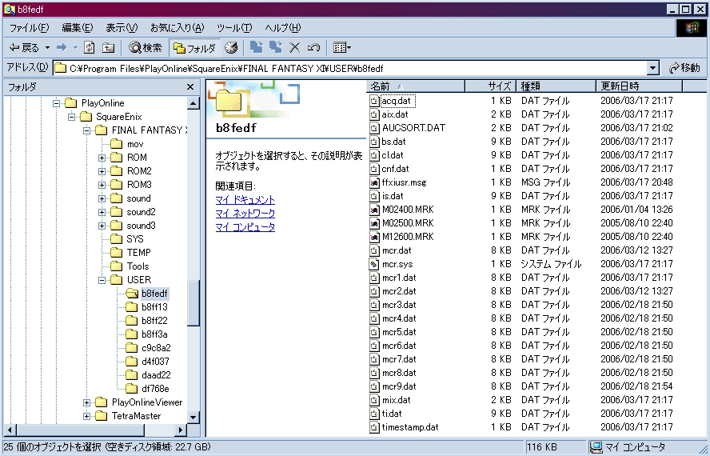Collapse the PlayOnline tree node
The image size is (710, 456).
coord(56,103)
